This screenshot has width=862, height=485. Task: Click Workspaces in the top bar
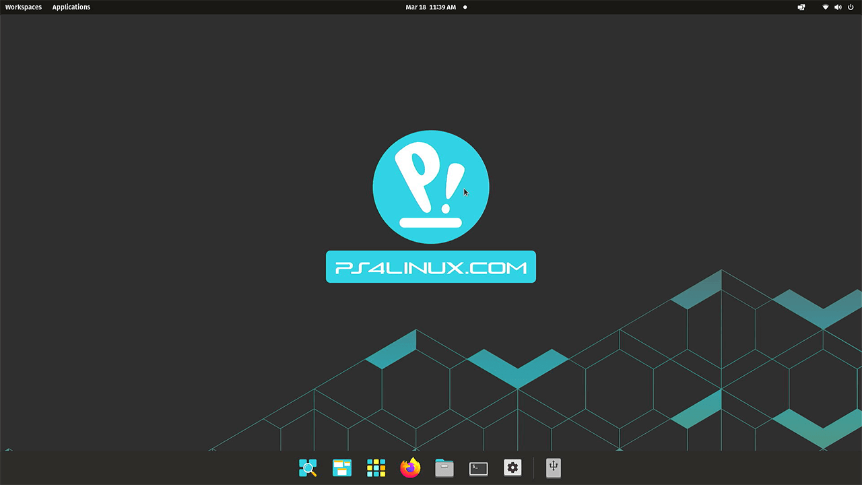click(x=24, y=7)
